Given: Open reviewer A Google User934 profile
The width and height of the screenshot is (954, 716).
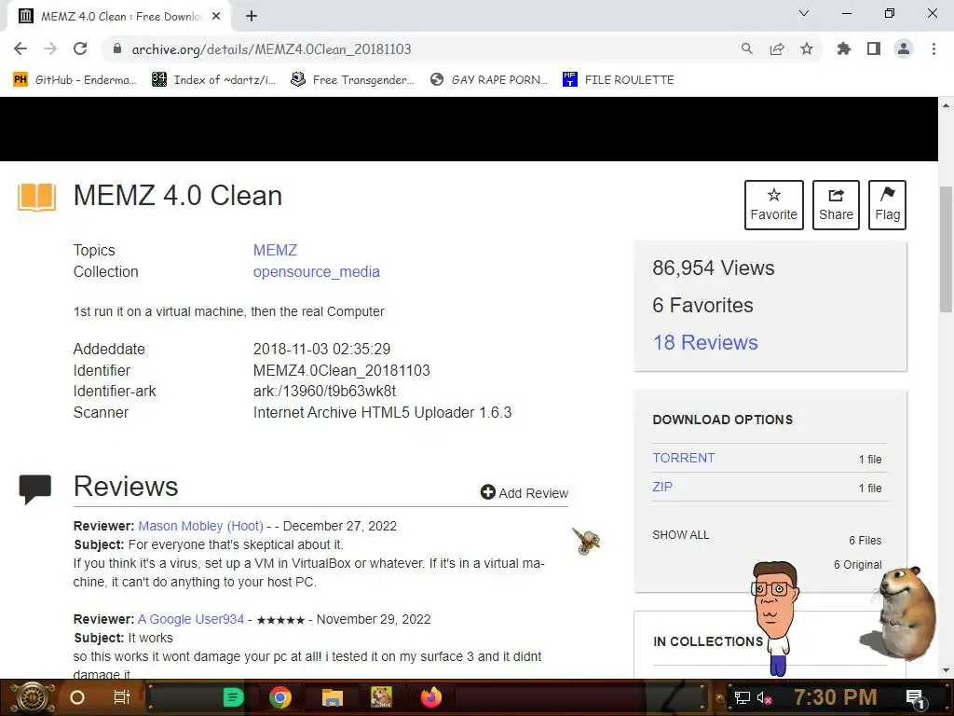Looking at the screenshot, I should (190, 619).
